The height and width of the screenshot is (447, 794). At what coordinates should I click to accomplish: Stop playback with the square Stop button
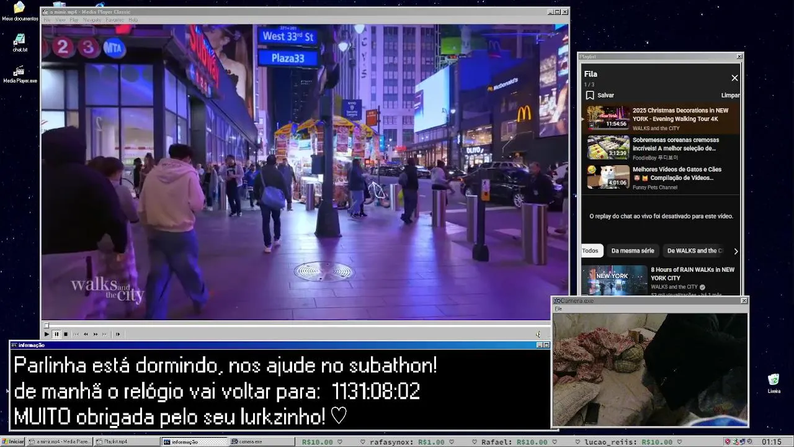click(x=66, y=334)
